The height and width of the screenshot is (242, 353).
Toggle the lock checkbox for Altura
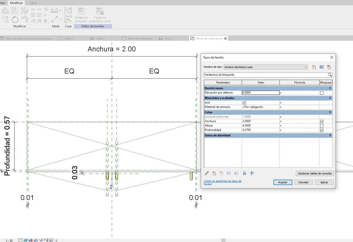click(322, 126)
